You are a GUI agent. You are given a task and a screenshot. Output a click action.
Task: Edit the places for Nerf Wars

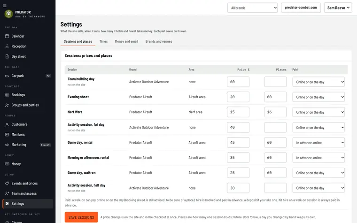tap(275, 112)
